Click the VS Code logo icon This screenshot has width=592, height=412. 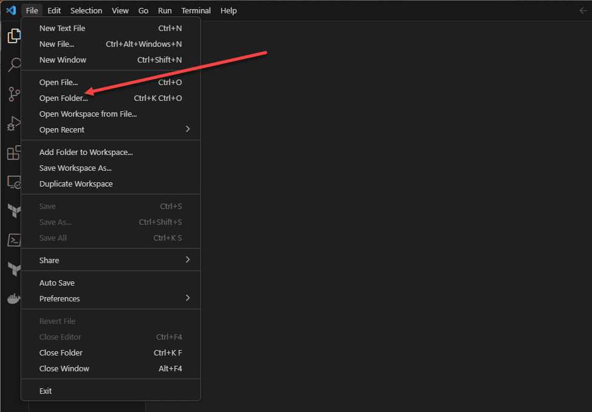point(10,10)
